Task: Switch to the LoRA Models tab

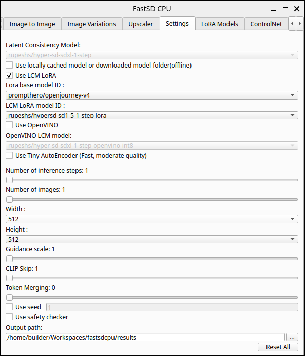Action: pyautogui.click(x=219, y=24)
